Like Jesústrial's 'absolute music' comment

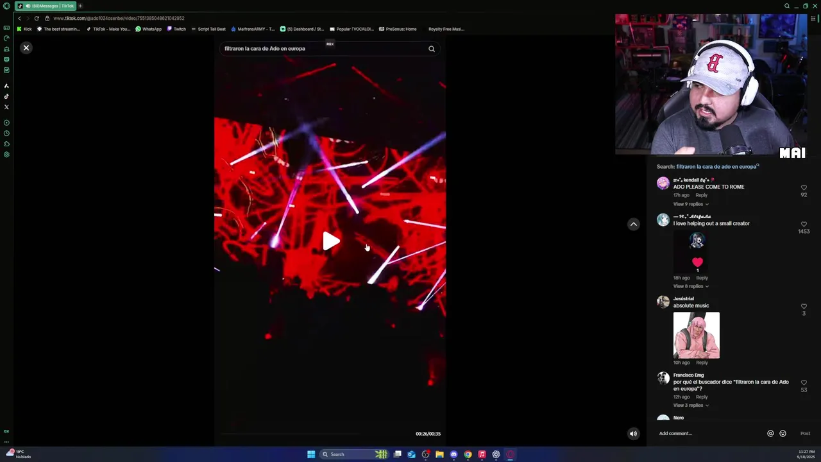(804, 307)
